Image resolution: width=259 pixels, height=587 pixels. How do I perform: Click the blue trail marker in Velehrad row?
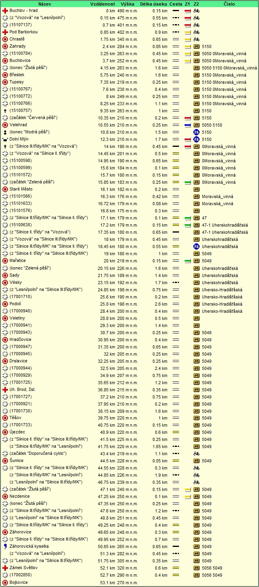pyautogui.click(x=188, y=125)
